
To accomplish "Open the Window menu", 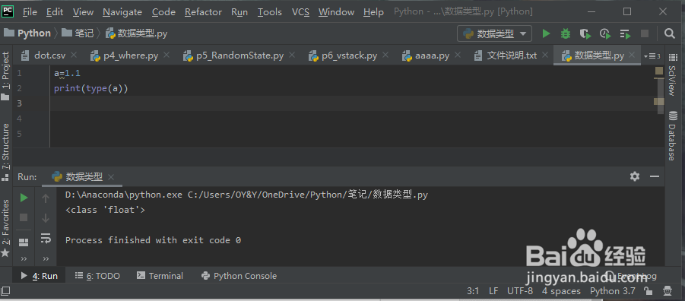I will point(336,12).
